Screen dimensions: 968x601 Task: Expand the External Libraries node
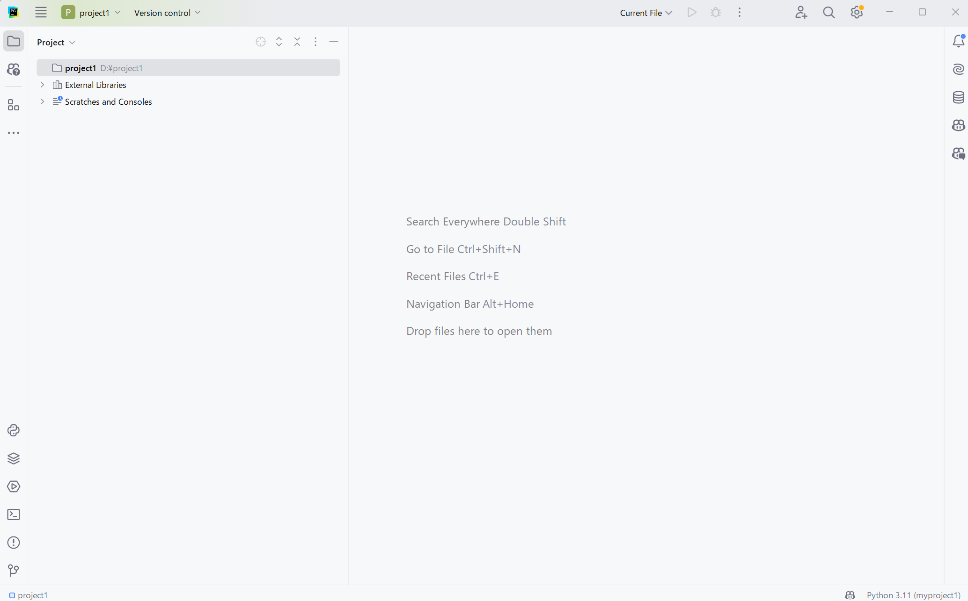coord(42,85)
